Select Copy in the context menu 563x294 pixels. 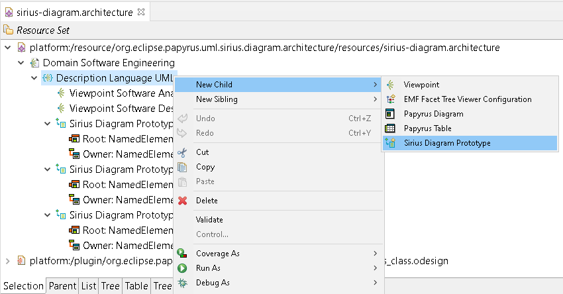(x=279, y=167)
